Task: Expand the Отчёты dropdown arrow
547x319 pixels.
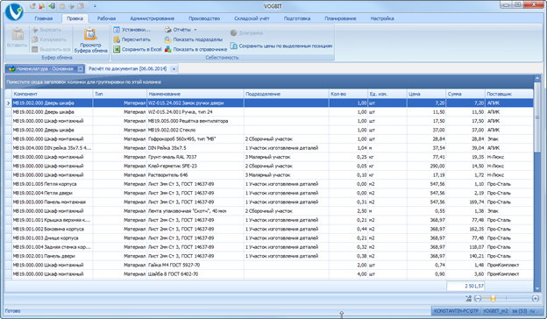Action: click(x=195, y=30)
